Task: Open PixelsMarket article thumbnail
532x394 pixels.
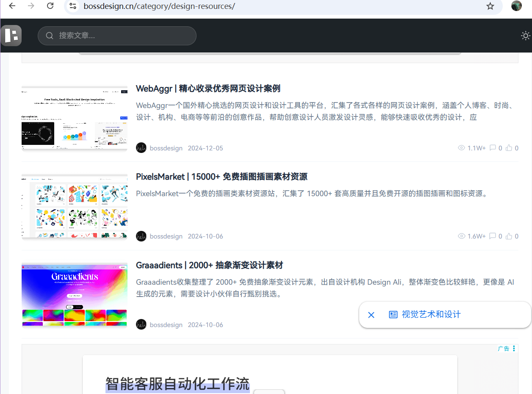Action: 75,206
